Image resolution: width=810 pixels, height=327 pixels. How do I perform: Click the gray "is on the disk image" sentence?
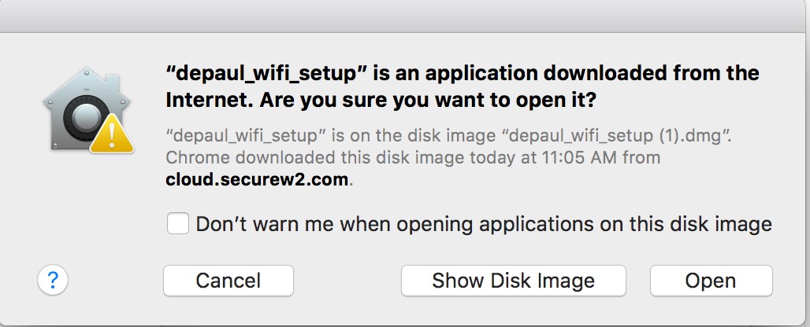(x=449, y=135)
